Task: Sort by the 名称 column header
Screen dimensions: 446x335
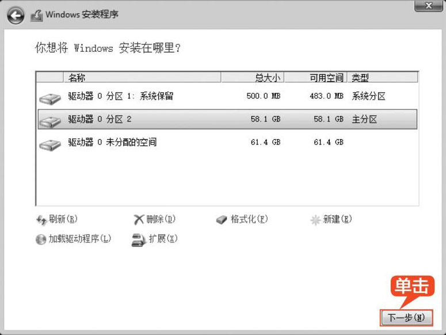Action: [x=142, y=77]
